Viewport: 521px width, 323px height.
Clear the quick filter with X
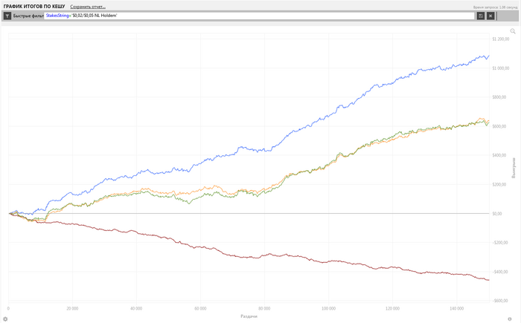pos(490,16)
